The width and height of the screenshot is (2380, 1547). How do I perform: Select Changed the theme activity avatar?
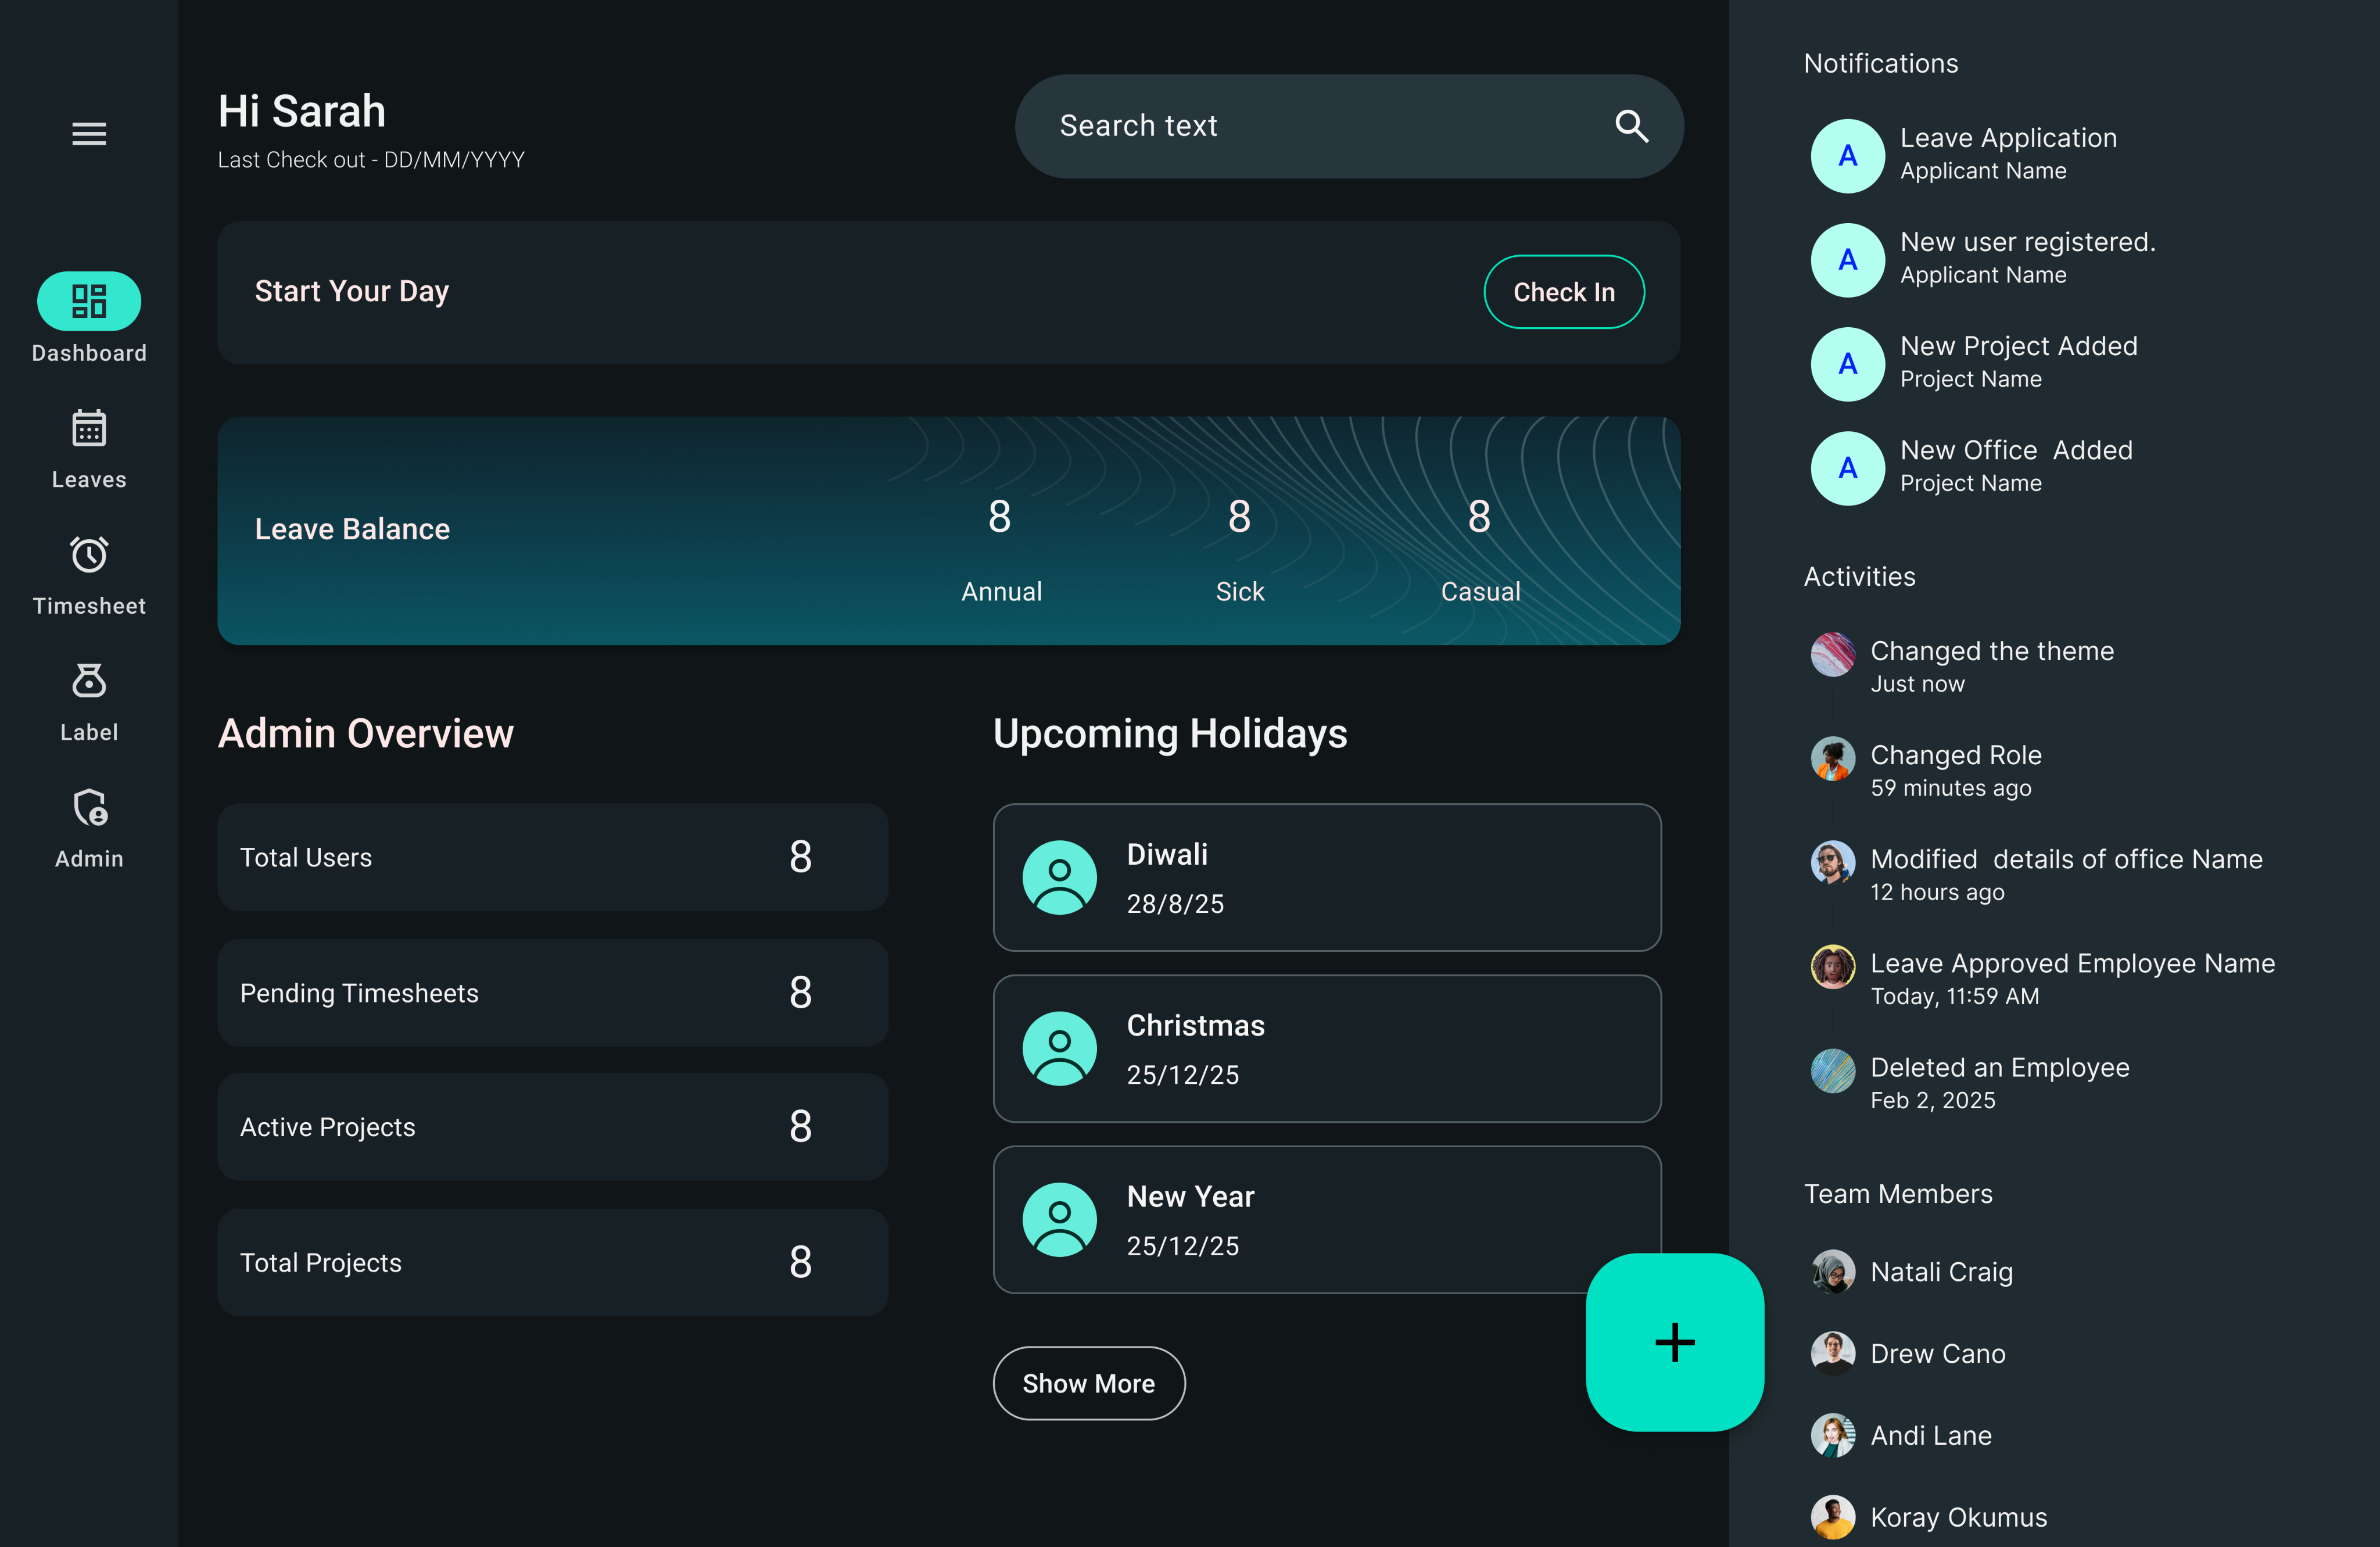1833,655
